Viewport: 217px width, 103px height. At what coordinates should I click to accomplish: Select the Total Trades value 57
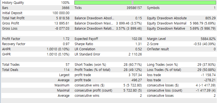point(68,65)
